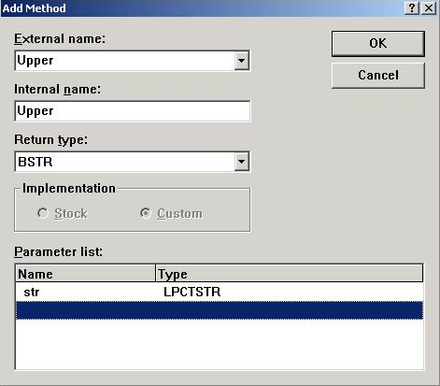Click the highlighted empty parameter row

click(x=220, y=310)
